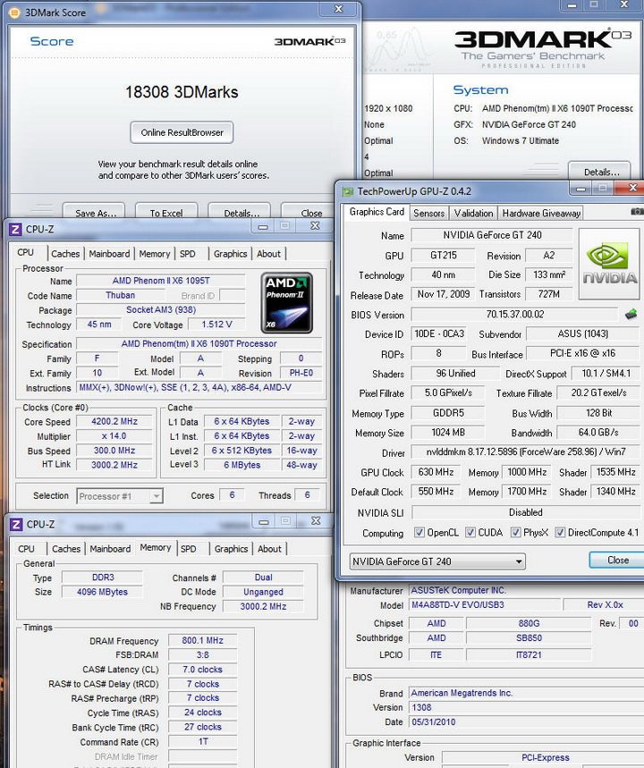Click the GPU-Z screenshot camera icon
The height and width of the screenshot is (768, 644).
(x=637, y=212)
